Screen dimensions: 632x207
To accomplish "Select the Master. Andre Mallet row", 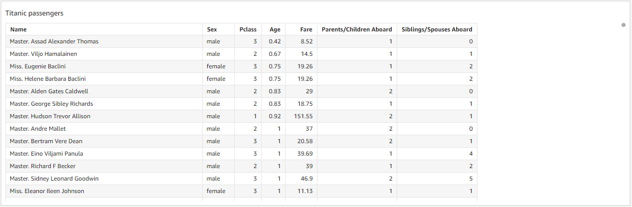I will [242, 129].
